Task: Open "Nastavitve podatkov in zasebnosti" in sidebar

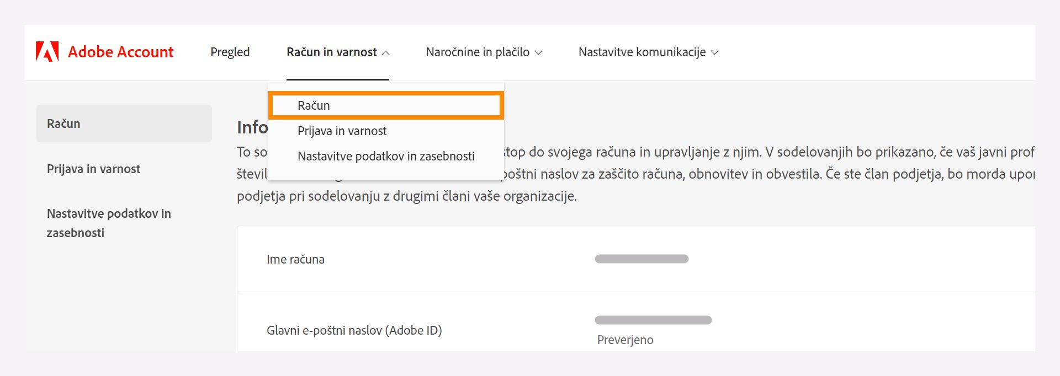Action: 109,223
